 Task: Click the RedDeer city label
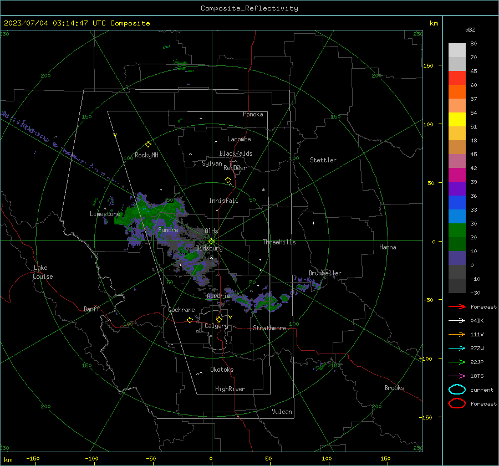[x=235, y=168]
